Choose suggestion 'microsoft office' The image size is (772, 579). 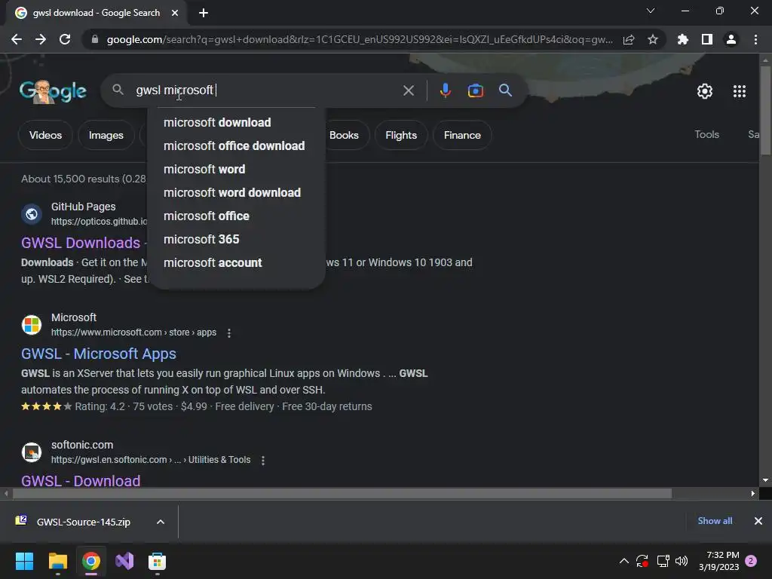(x=207, y=216)
